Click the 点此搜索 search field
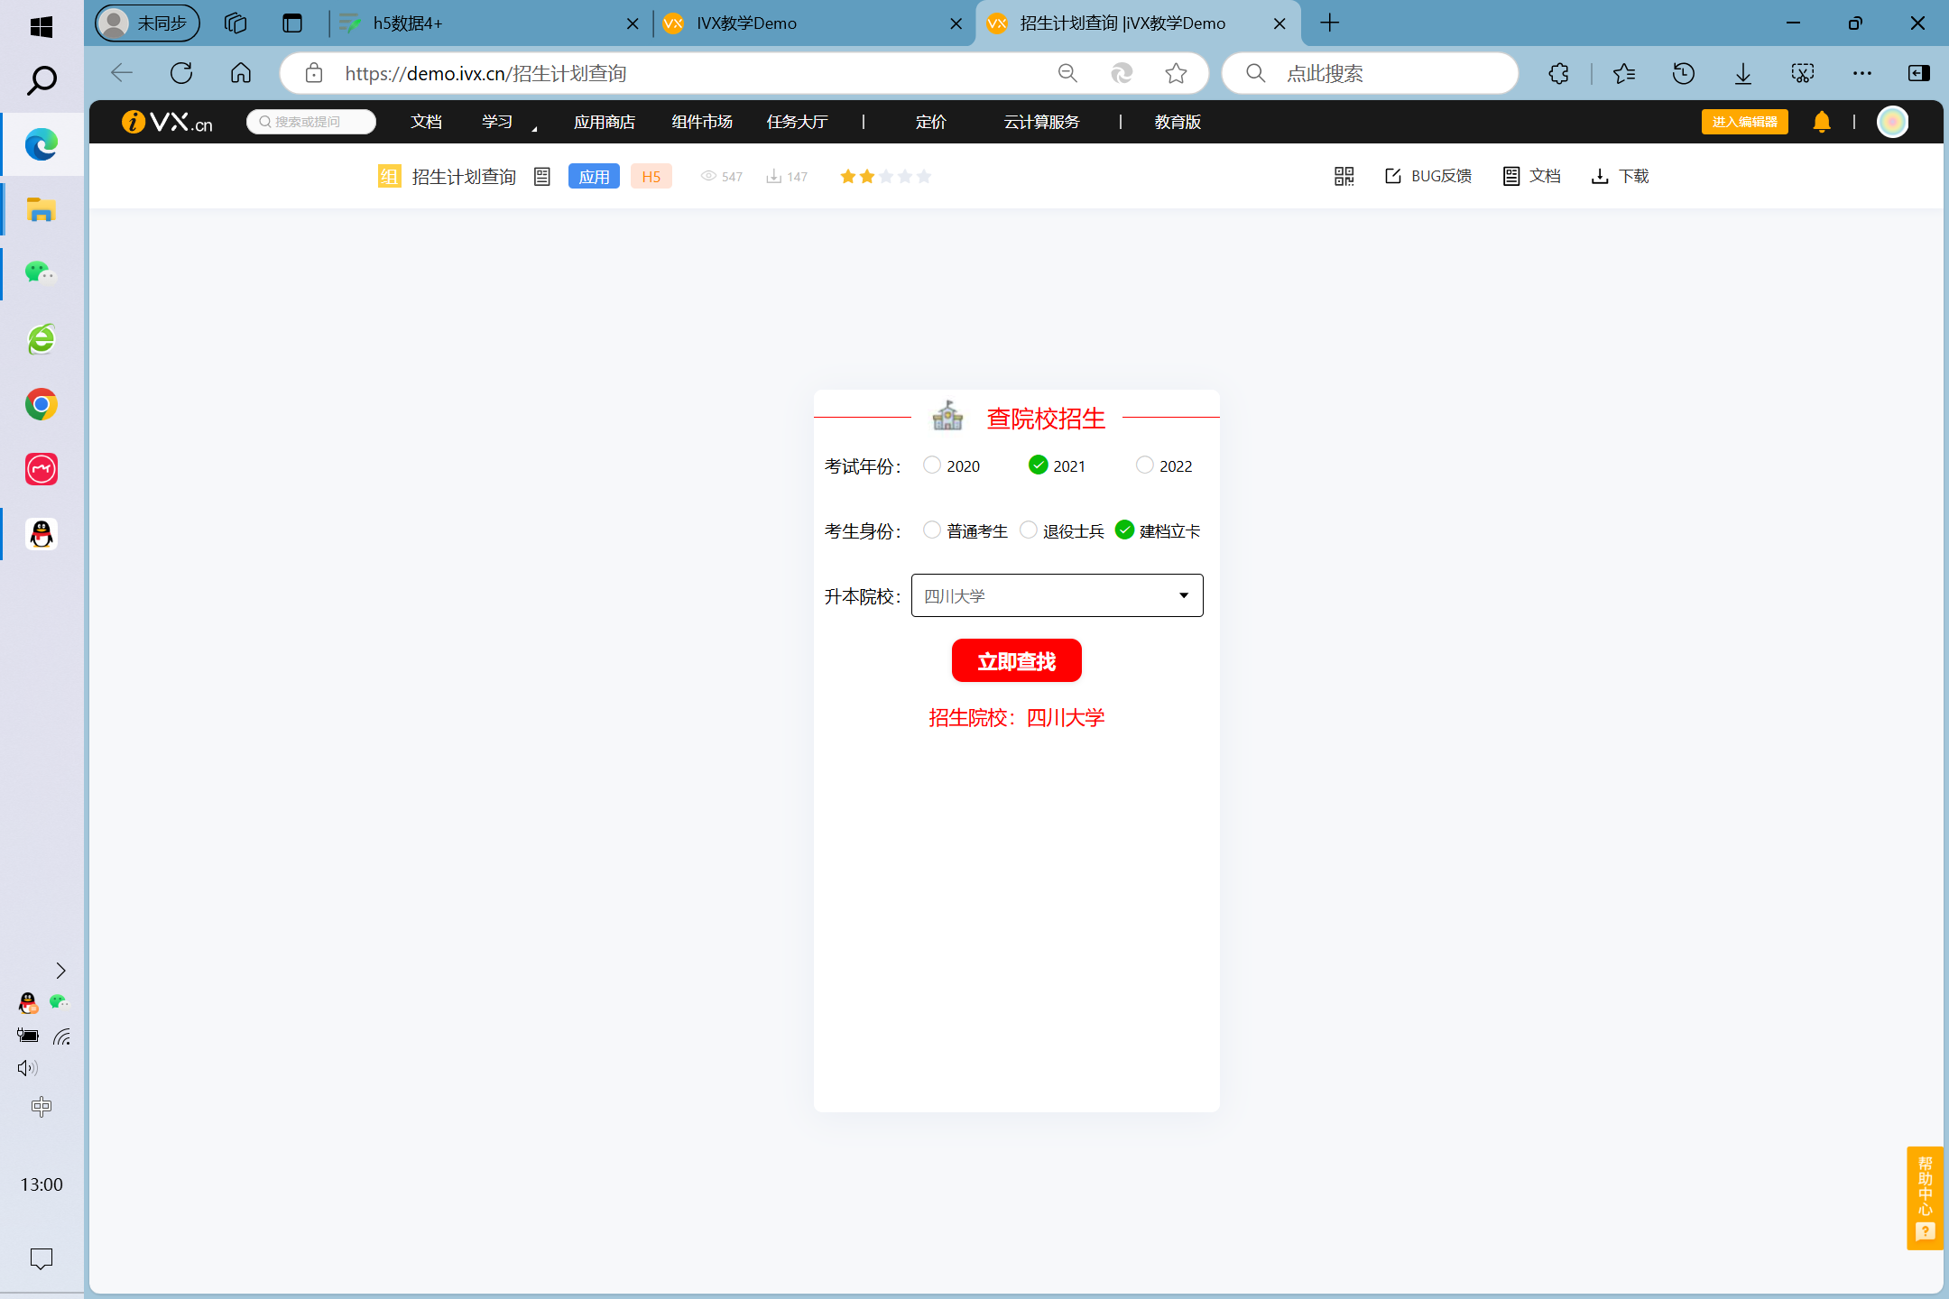 pyautogui.click(x=1372, y=73)
